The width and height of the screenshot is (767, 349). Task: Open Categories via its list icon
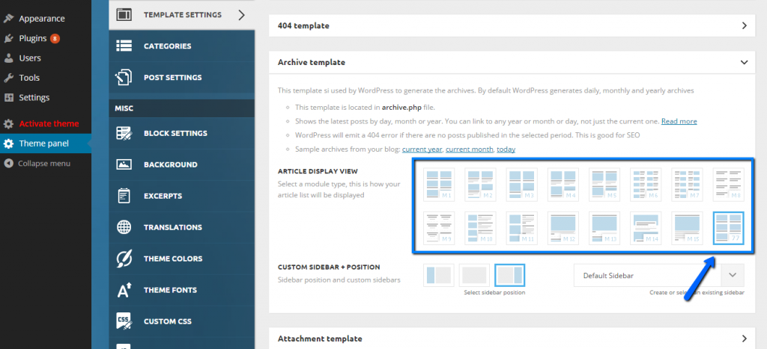(124, 46)
